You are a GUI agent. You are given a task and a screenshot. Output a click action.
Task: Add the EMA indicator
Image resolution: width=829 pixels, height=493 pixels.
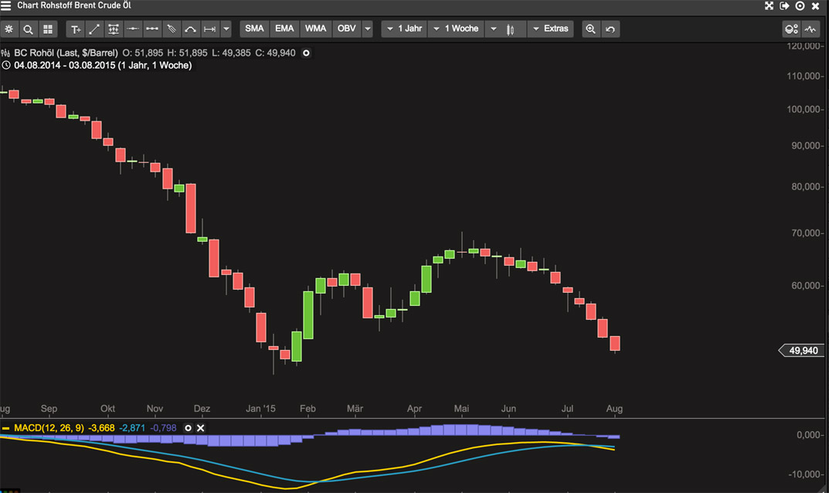[x=284, y=29]
